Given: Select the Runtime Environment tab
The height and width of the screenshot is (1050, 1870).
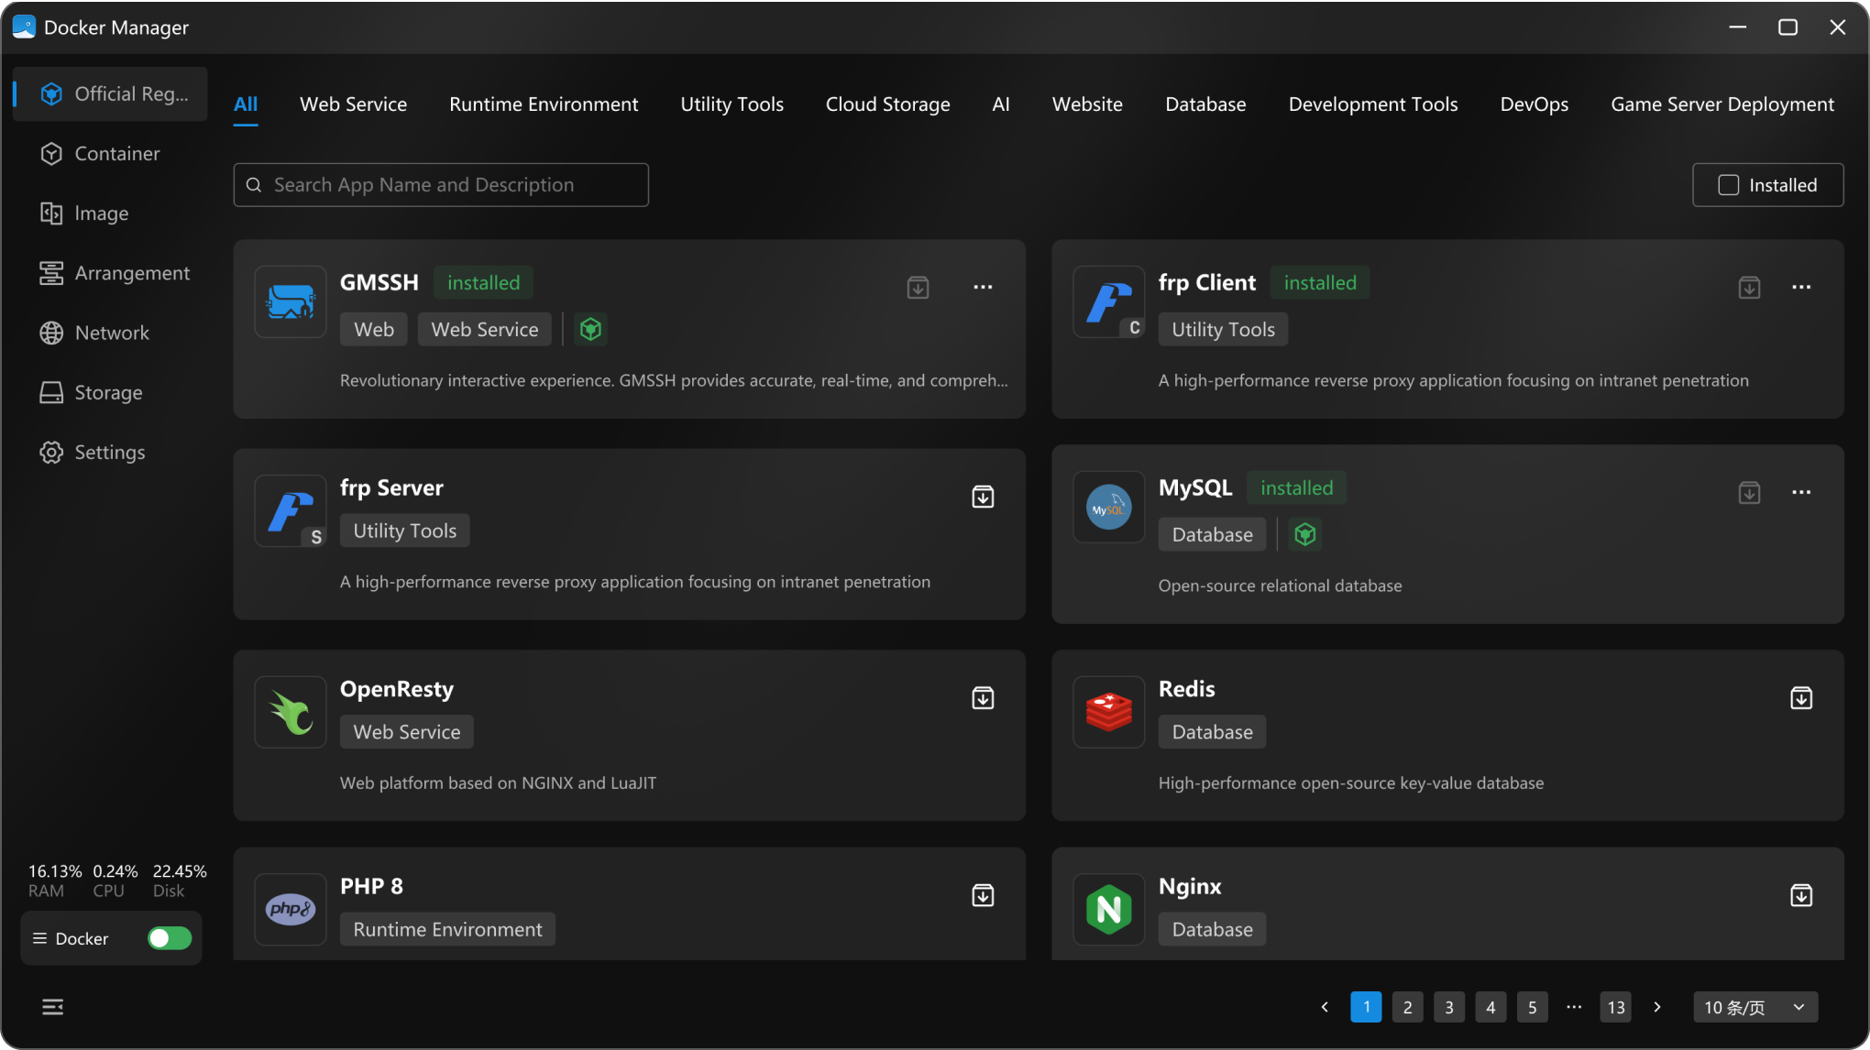Looking at the screenshot, I should pos(543,104).
